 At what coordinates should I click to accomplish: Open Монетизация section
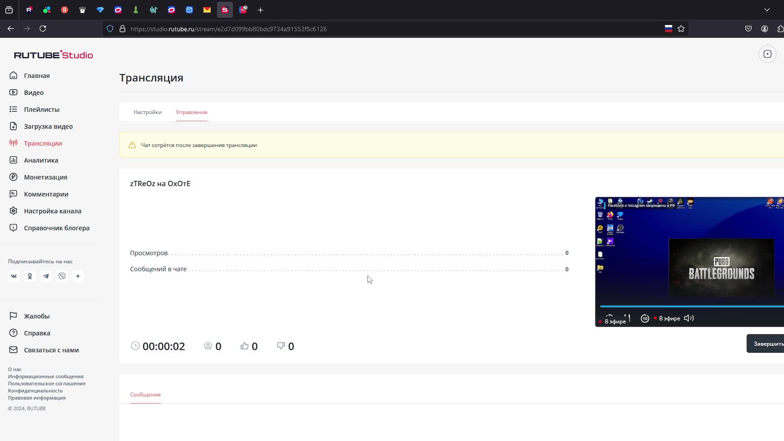(38, 177)
